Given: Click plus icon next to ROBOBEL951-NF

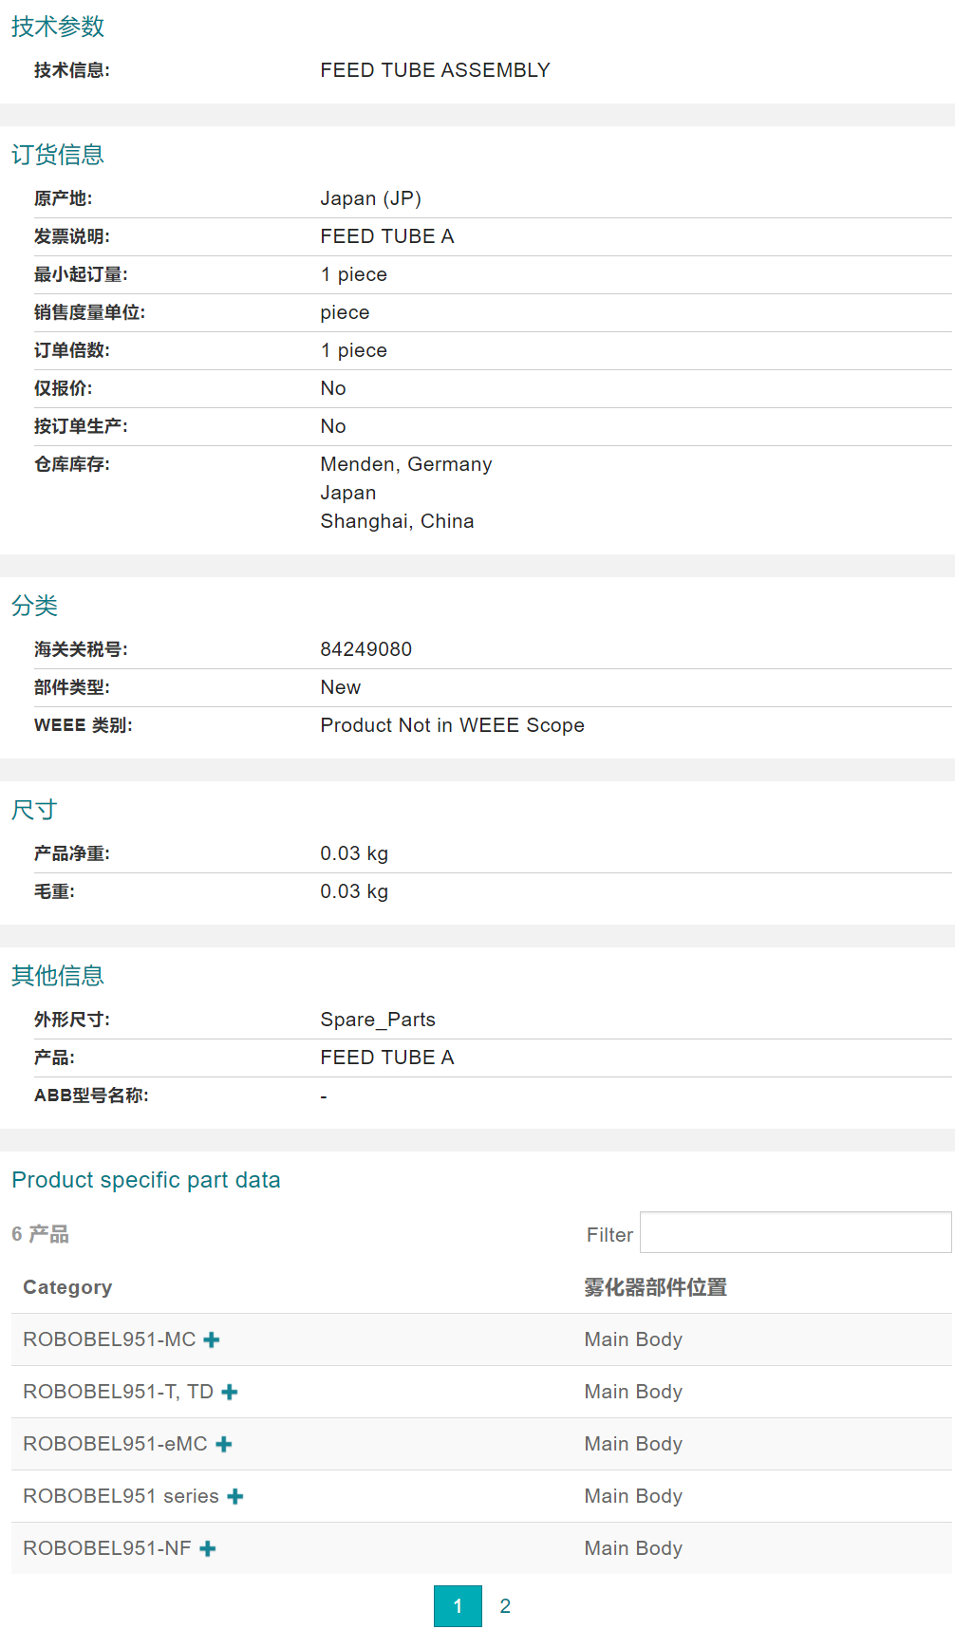Looking at the screenshot, I should [x=208, y=1548].
